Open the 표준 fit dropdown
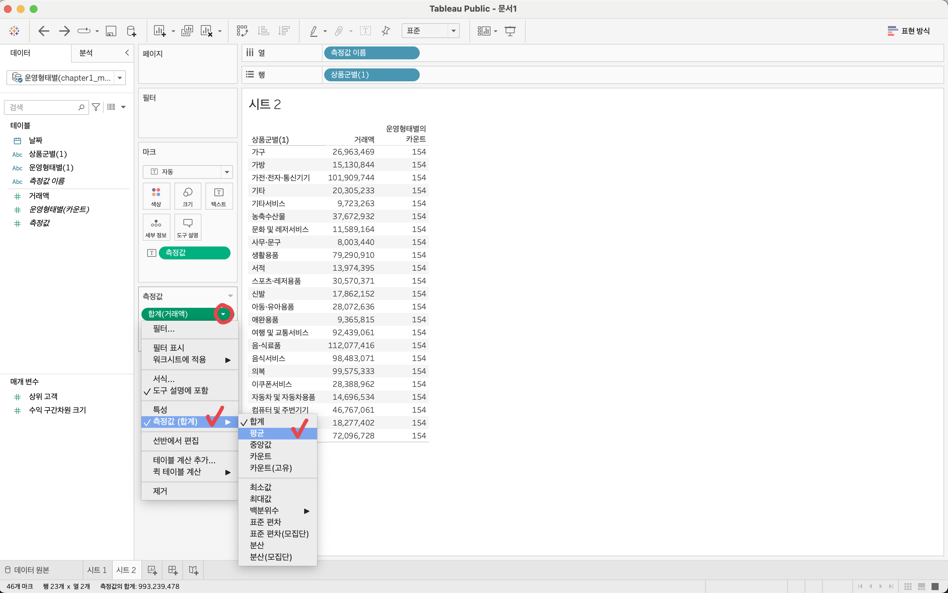This screenshot has height=593, width=948. [x=430, y=31]
